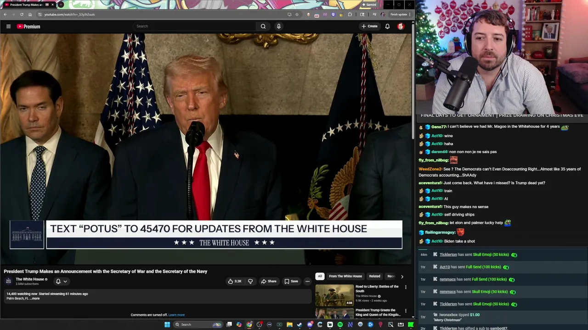Open the Windows Start menu

click(x=167, y=324)
